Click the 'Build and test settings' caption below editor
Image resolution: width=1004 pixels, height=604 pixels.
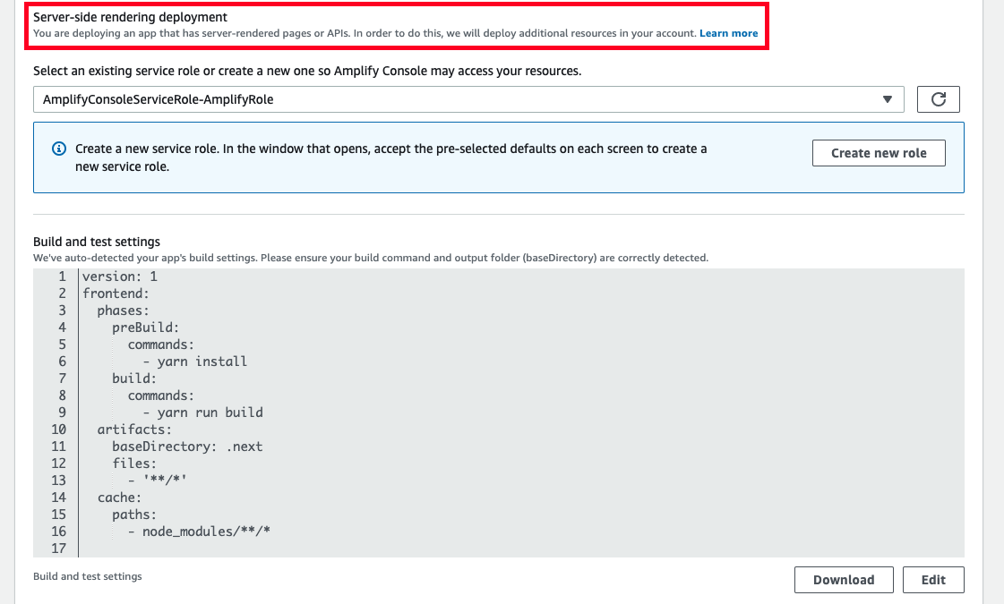[x=88, y=576]
